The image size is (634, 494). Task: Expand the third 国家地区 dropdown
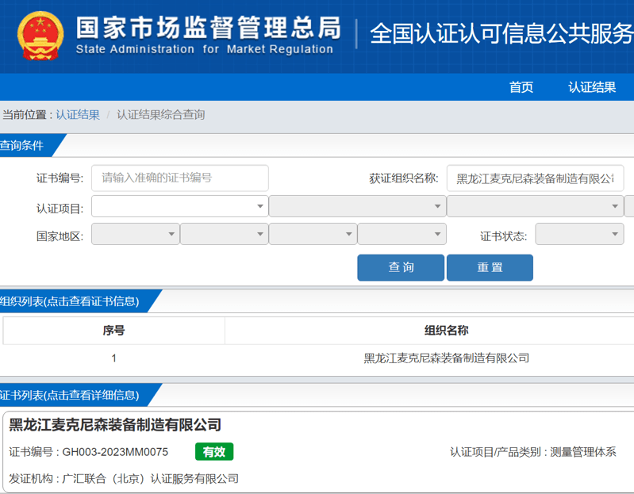(313, 234)
